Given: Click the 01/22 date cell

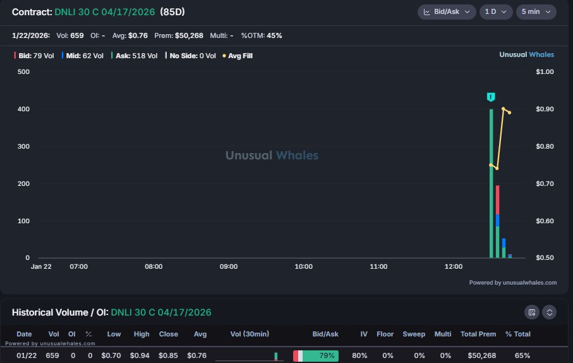Looking at the screenshot, I should point(27,355).
